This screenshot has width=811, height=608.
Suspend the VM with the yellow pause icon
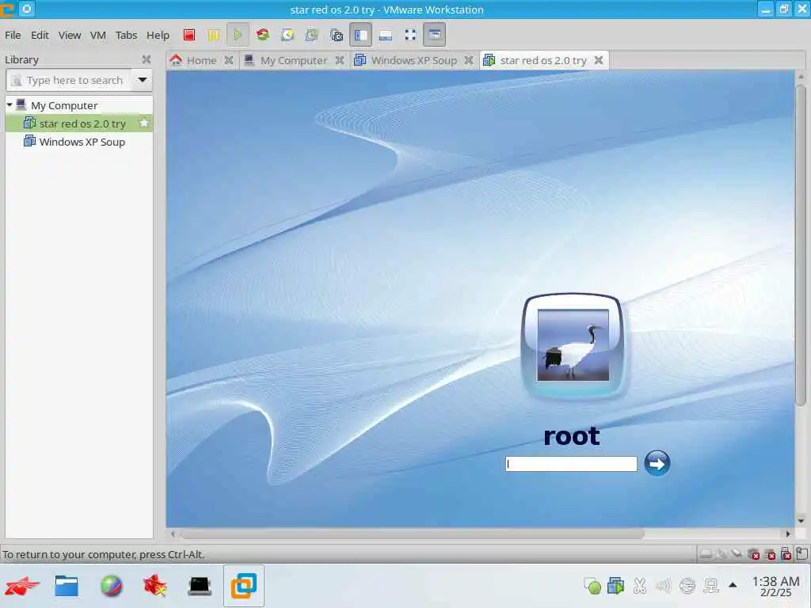click(214, 35)
